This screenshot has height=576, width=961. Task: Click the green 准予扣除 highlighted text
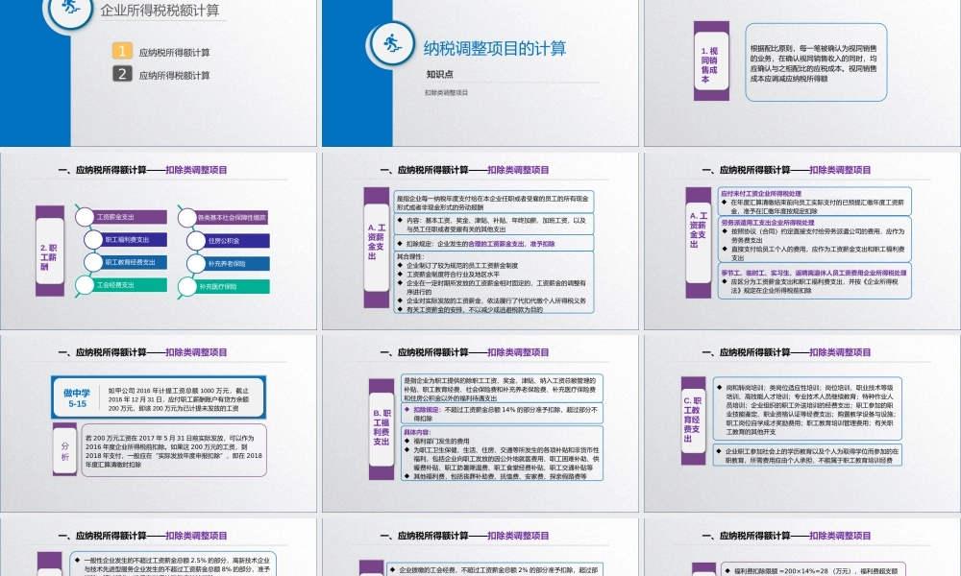click(x=542, y=244)
